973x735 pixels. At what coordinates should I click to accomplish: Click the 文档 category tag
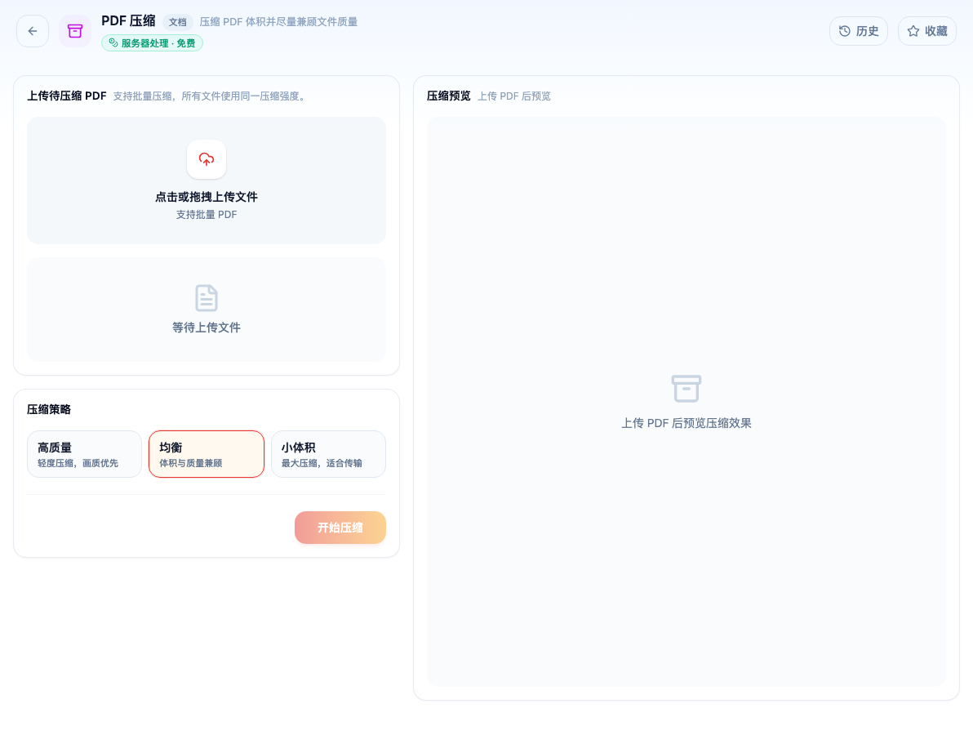coord(177,22)
